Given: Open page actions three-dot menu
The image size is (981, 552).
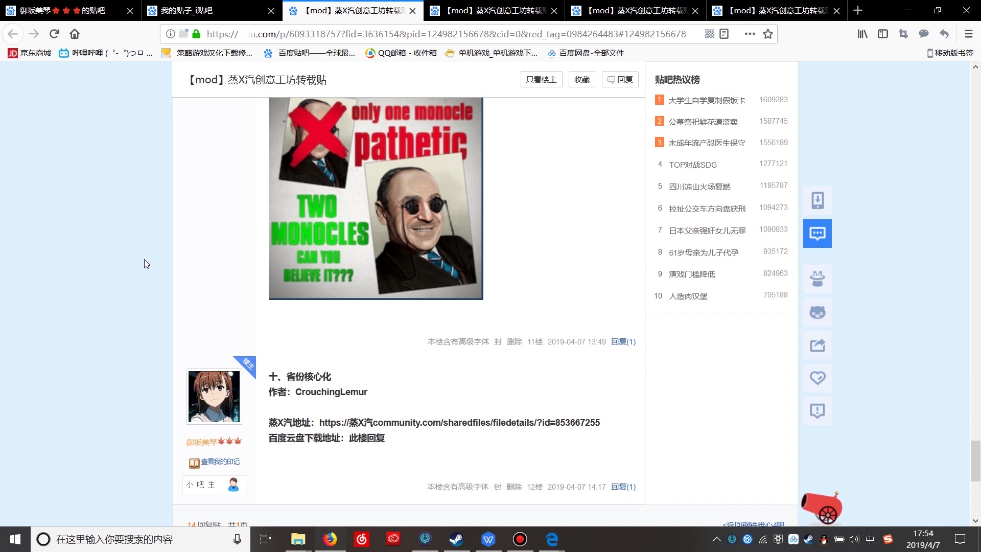Looking at the screenshot, I should pos(750,34).
